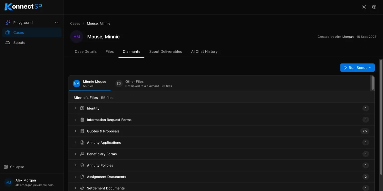
Task: Click the KonnectSP logo
Action: tap(23, 7)
